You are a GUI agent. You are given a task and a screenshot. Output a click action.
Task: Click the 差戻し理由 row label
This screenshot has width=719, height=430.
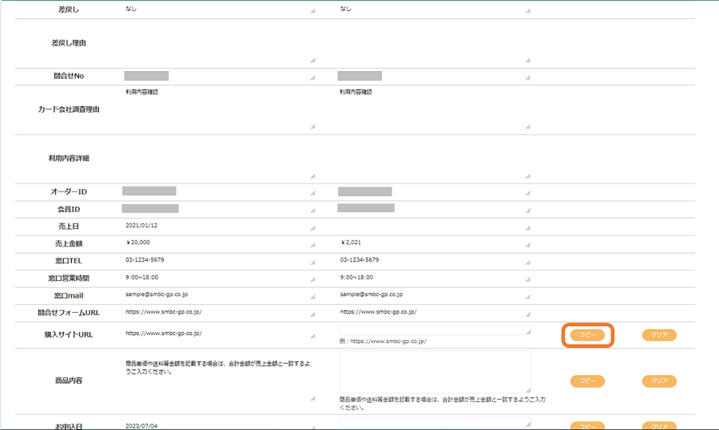pyautogui.click(x=69, y=42)
